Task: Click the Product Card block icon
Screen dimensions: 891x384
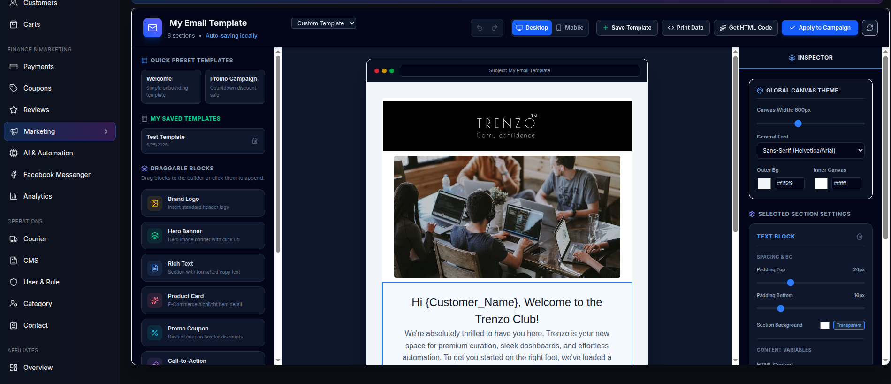Action: tap(155, 300)
